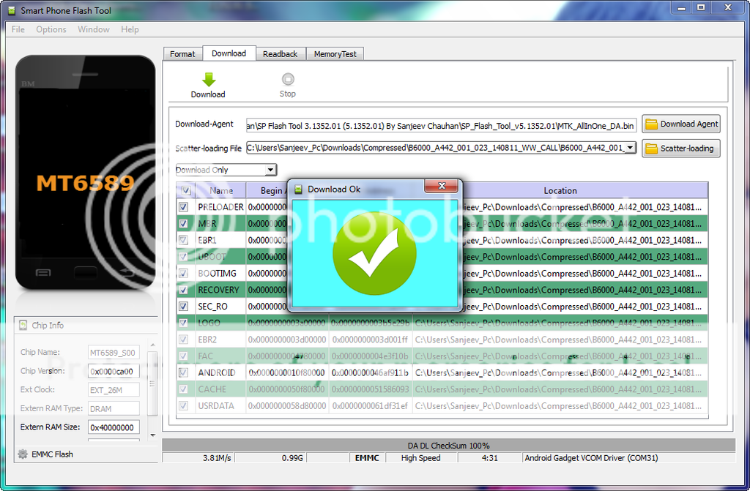
Task: Uncheck the ANDROID partition checkbox
Action: 183,372
